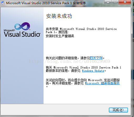The height and width of the screenshot is (117, 134).
Task: Minimize the Service Pack 1 installer window
Action: tap(108, 2)
